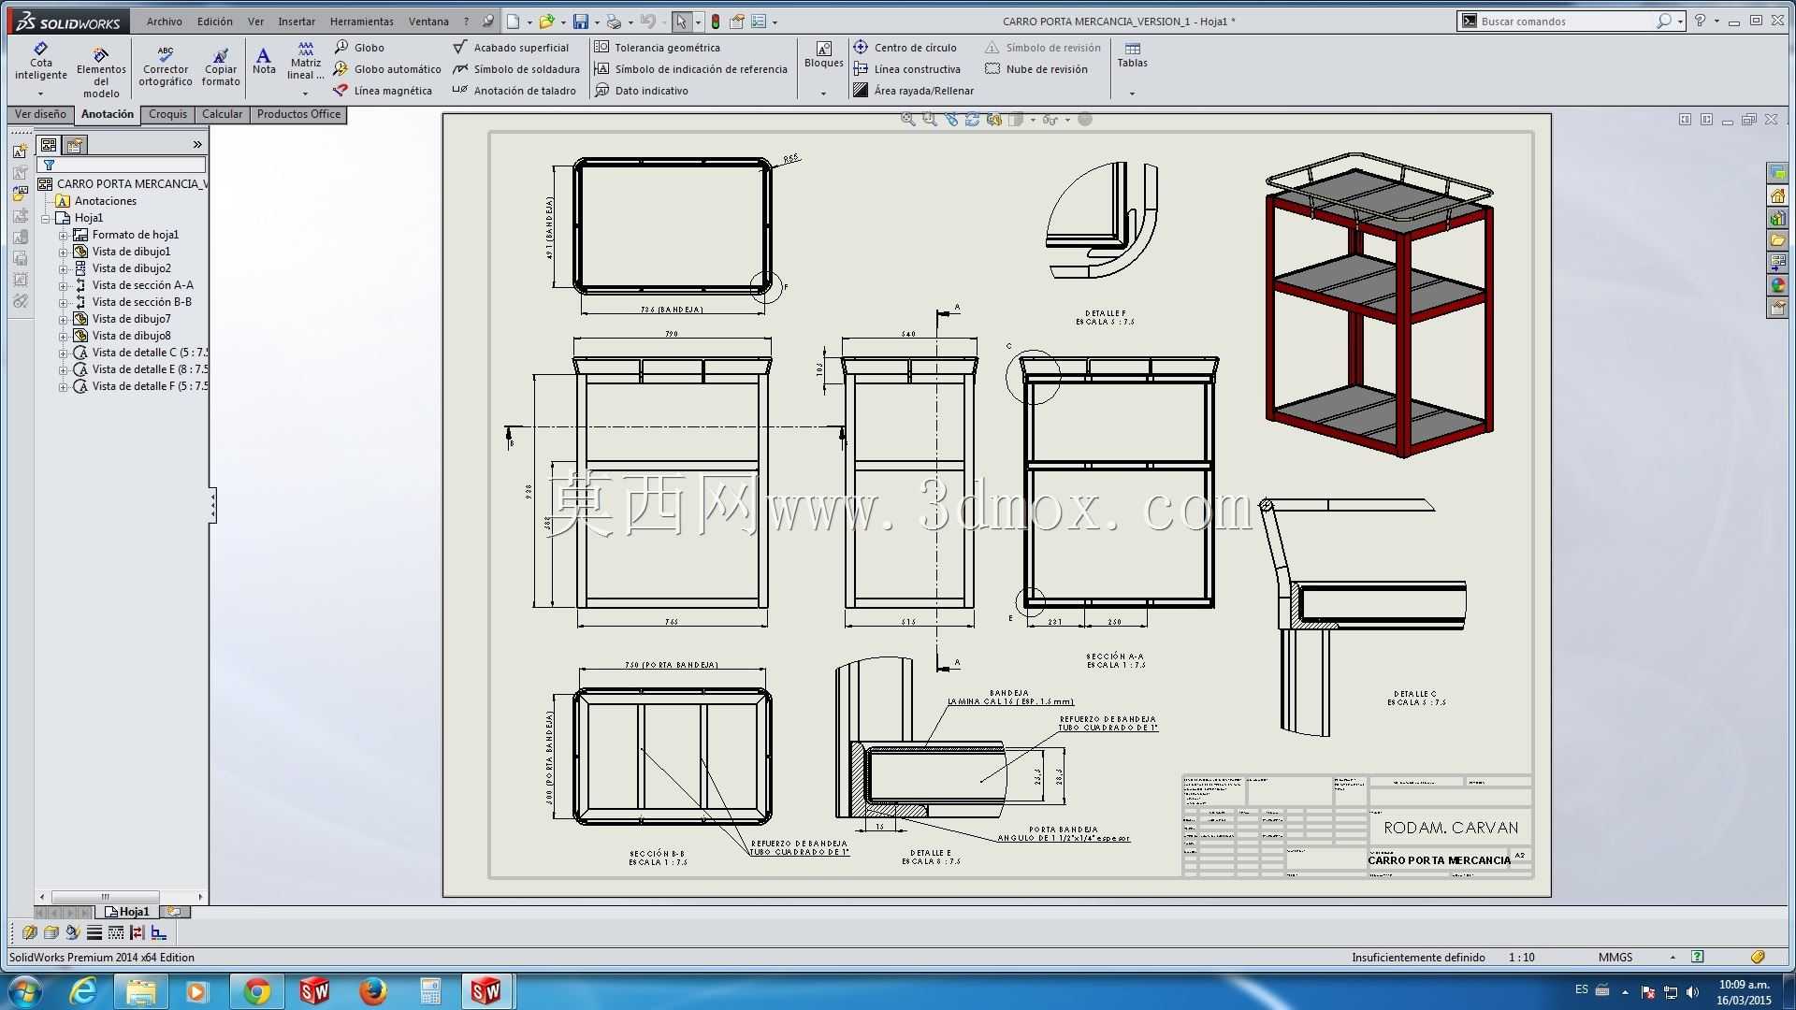The image size is (1796, 1010).
Task: Open the Herramientas menu
Action: coord(362,22)
